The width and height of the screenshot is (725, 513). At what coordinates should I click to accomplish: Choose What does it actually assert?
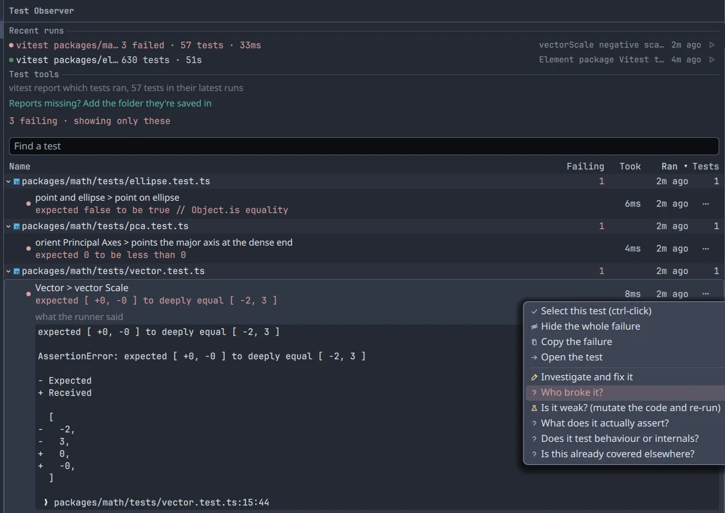(625, 423)
